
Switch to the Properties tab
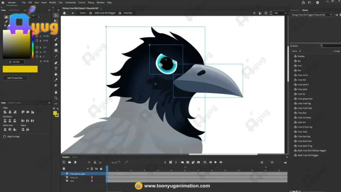point(295,10)
